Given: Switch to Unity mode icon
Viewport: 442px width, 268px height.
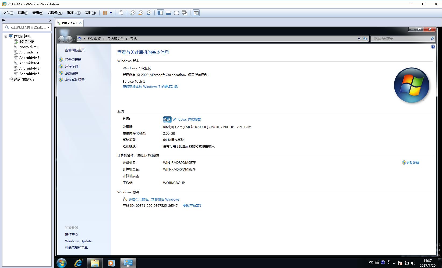Looking at the screenshot, I should click(185, 13).
